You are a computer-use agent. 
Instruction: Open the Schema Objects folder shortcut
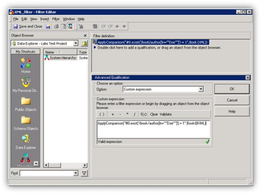pyautogui.click(x=26, y=123)
